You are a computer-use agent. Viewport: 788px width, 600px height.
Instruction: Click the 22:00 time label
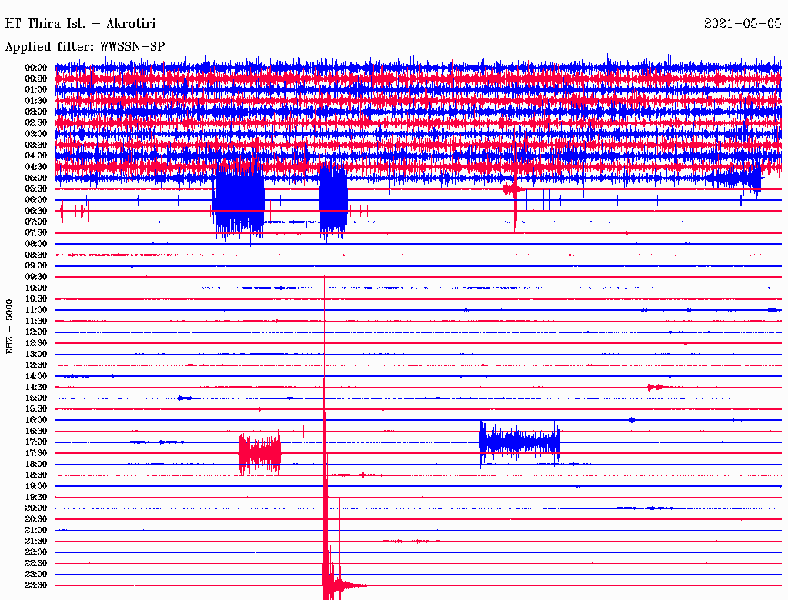click(36, 552)
